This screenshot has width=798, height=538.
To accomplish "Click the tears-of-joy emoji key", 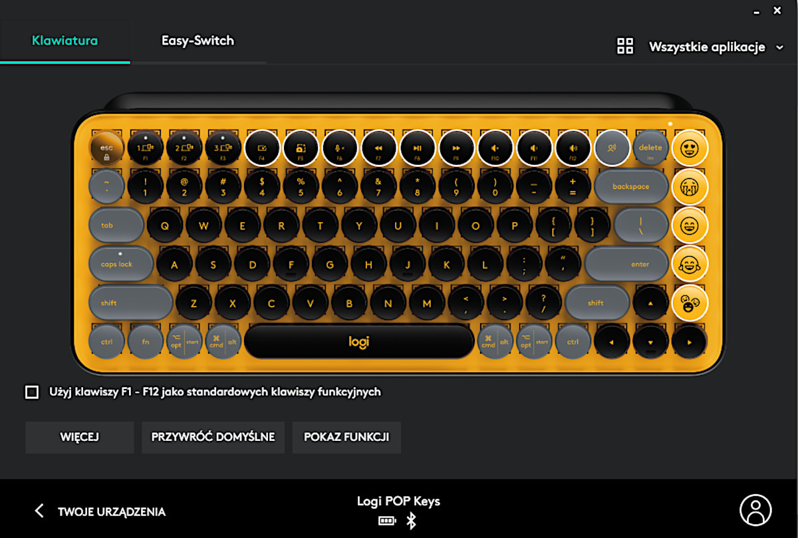I will click(690, 264).
